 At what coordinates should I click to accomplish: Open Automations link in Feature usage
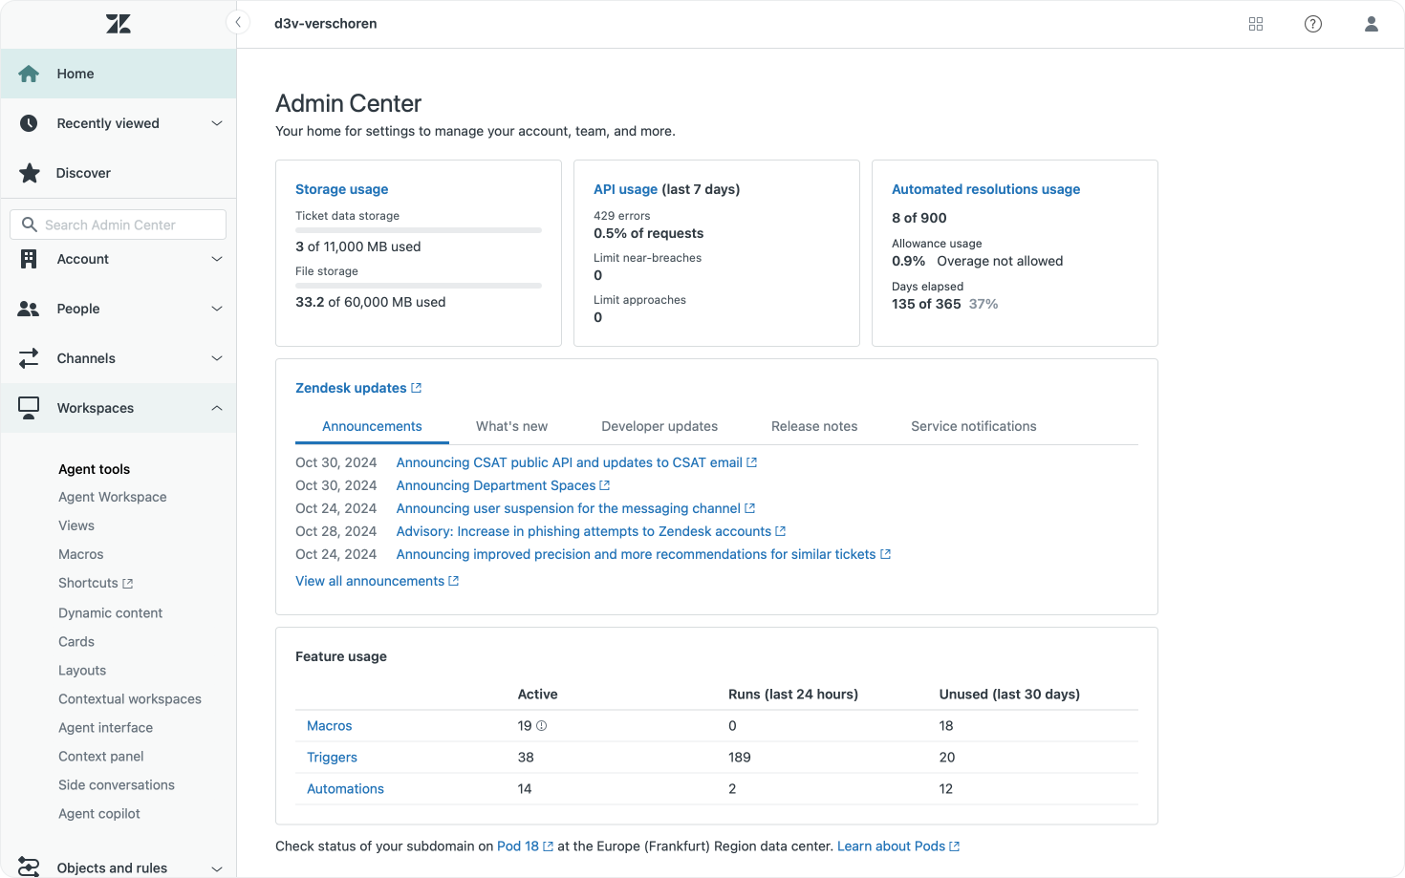(x=345, y=789)
